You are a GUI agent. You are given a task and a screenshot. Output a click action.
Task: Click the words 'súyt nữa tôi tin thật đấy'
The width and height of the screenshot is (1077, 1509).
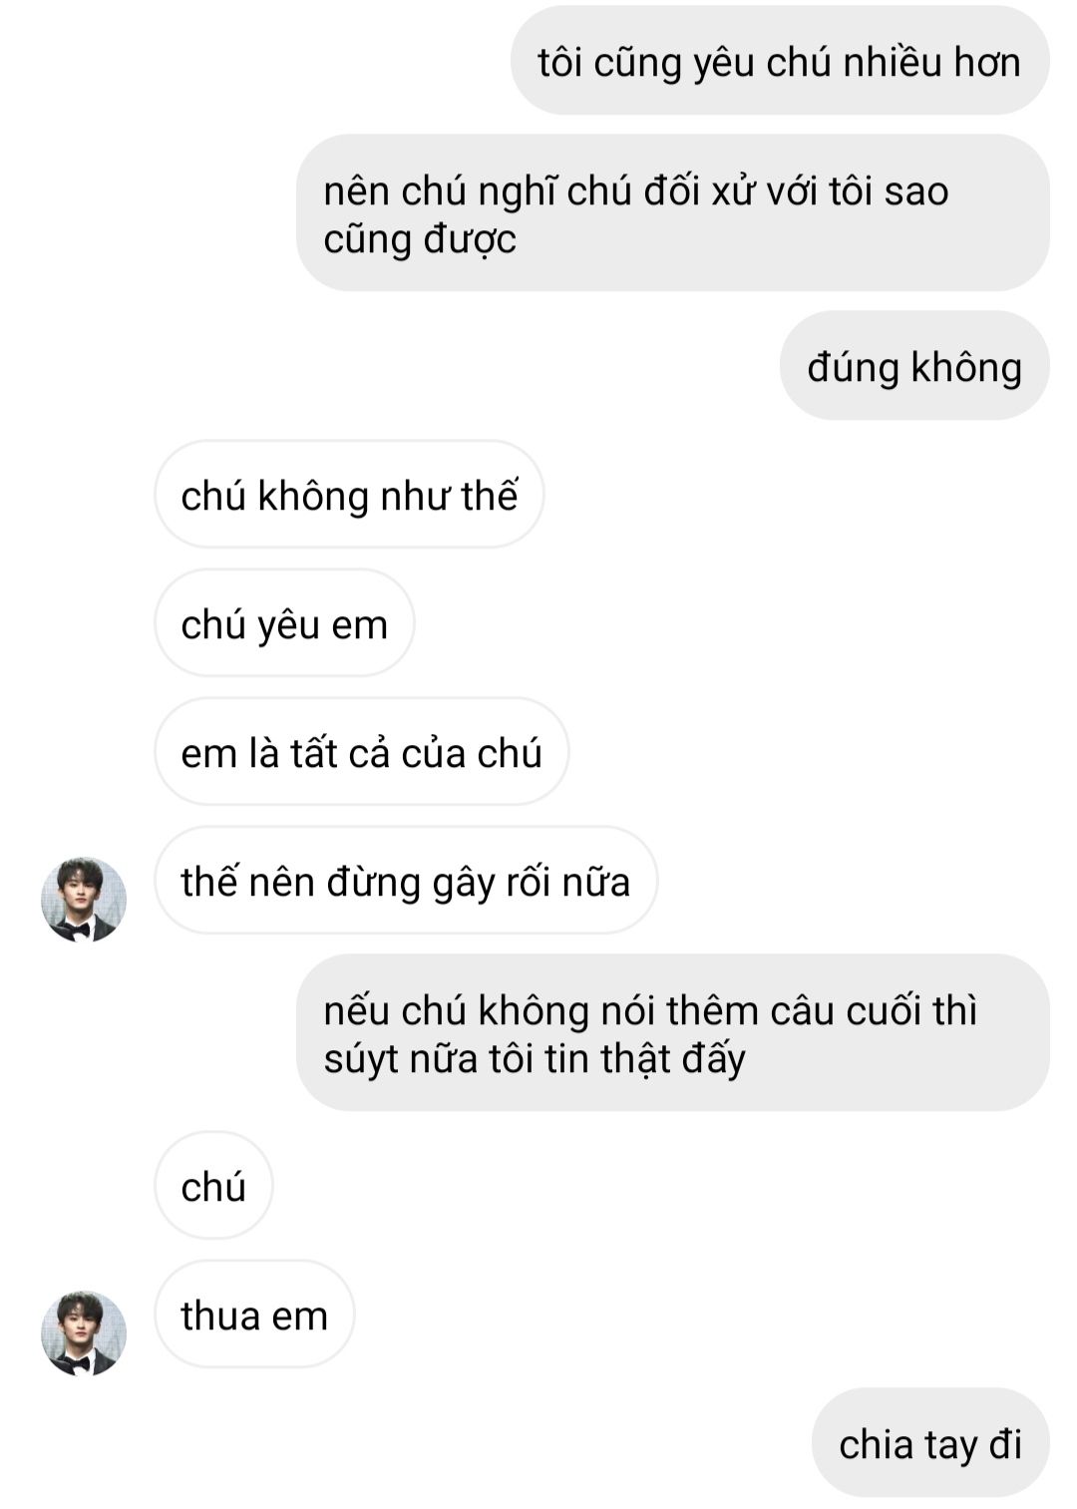tap(535, 1058)
